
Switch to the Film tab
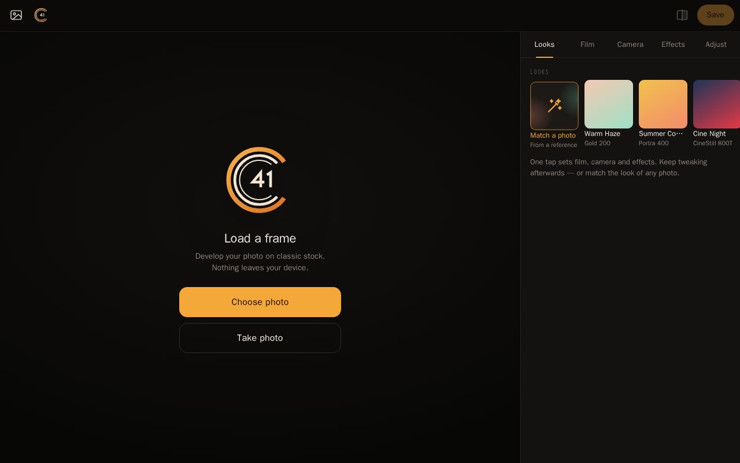pyautogui.click(x=587, y=45)
